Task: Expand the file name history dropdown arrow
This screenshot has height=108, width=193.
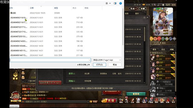Action: pos(90,60)
